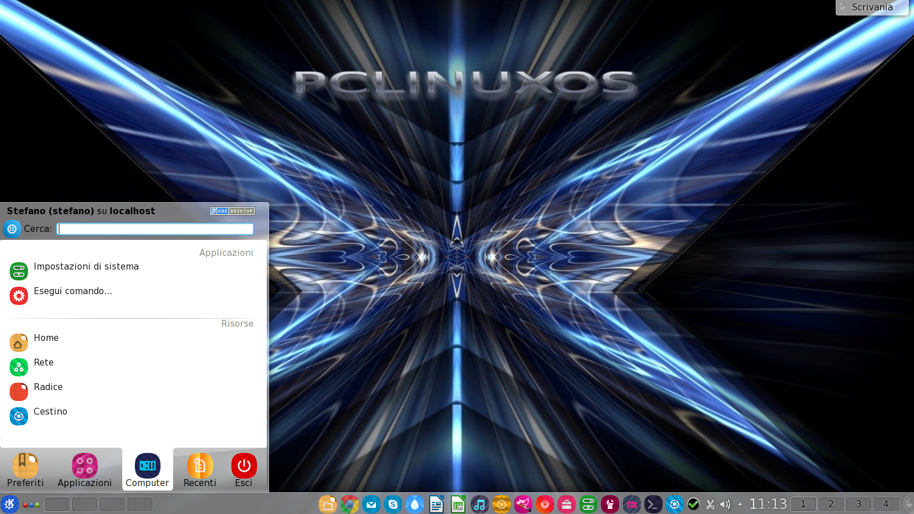Open LibreOffice Calc spreadsheet icon
This screenshot has height=514, width=914.
[458, 504]
